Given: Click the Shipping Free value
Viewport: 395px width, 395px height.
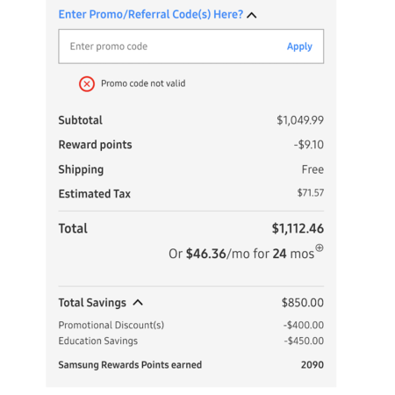Looking at the screenshot, I should point(312,169).
